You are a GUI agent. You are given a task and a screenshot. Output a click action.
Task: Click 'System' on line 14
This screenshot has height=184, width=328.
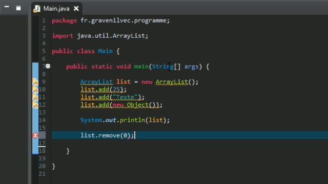91,120
